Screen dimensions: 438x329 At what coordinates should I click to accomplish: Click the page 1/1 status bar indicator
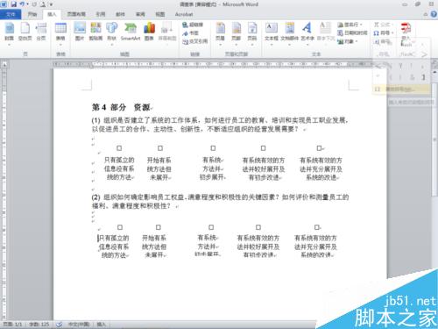[x=12, y=324]
